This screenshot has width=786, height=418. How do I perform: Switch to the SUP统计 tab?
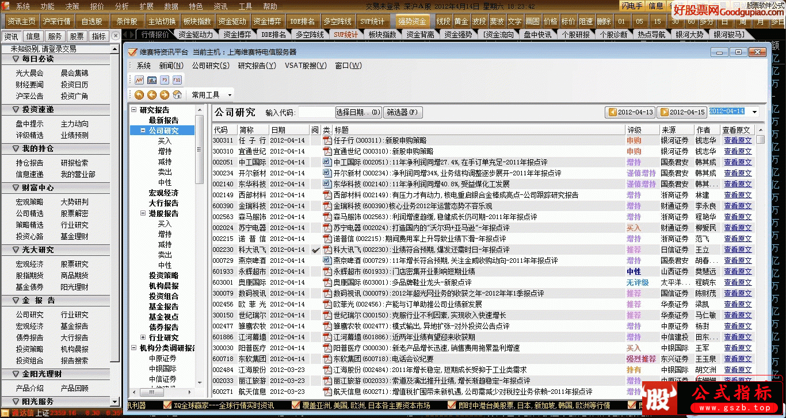click(x=346, y=34)
